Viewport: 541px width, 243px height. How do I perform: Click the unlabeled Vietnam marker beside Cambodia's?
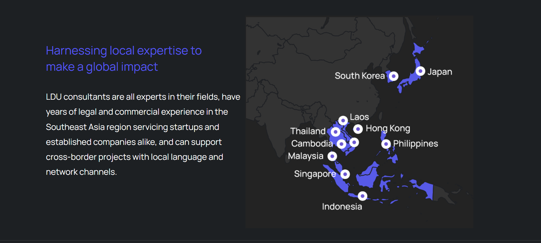(354, 142)
